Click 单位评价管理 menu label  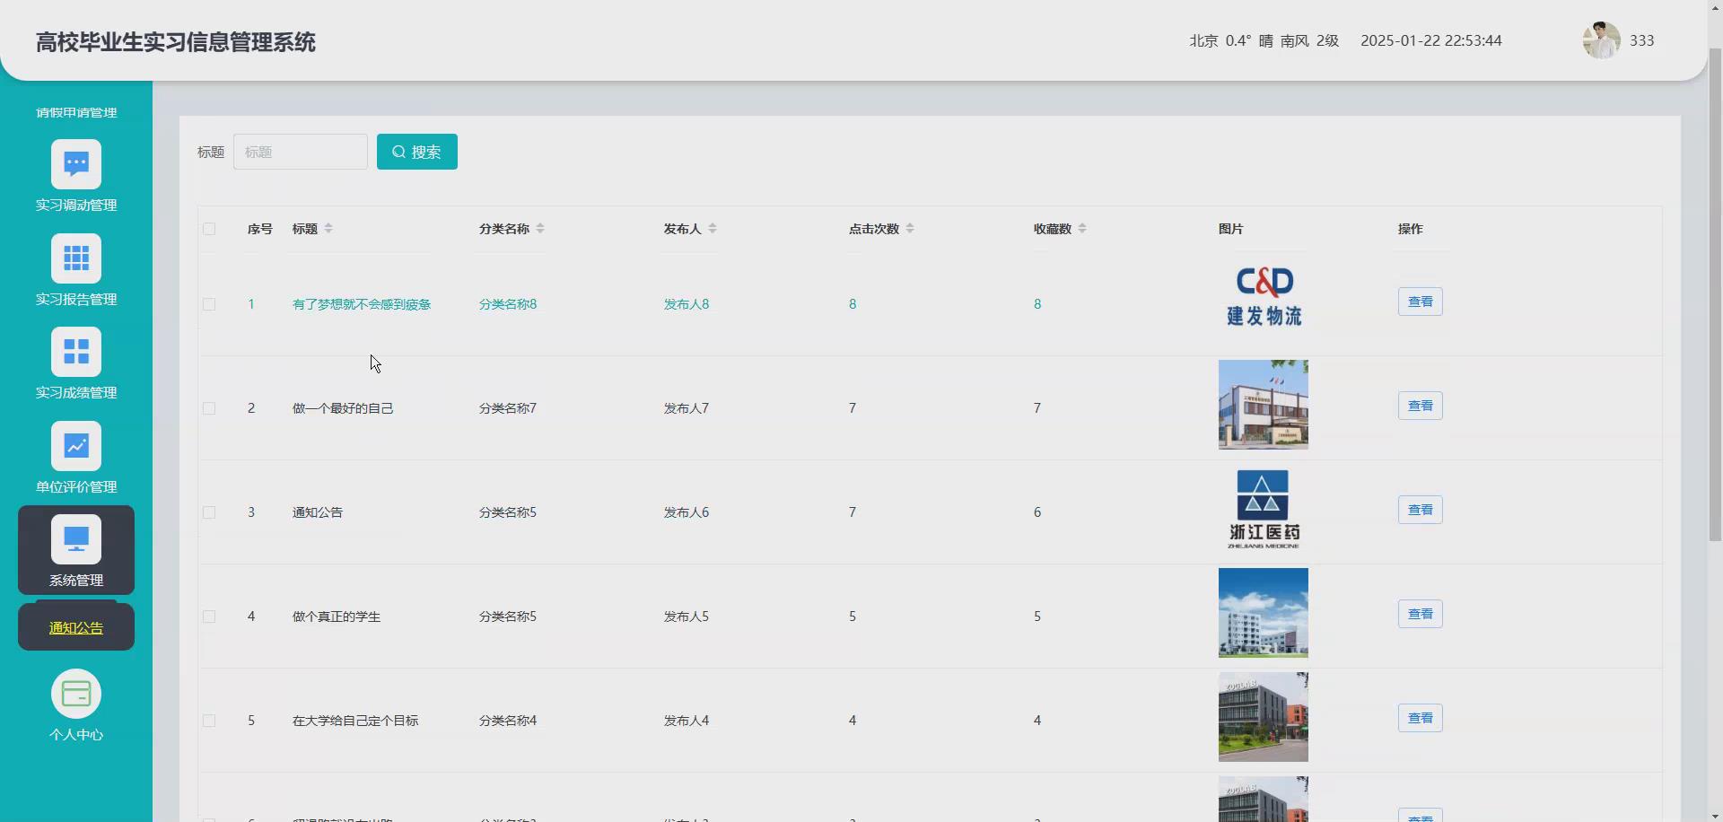coord(76,486)
